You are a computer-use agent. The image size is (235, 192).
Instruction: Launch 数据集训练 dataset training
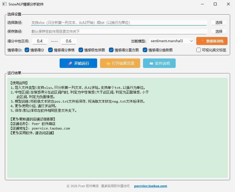212,41
